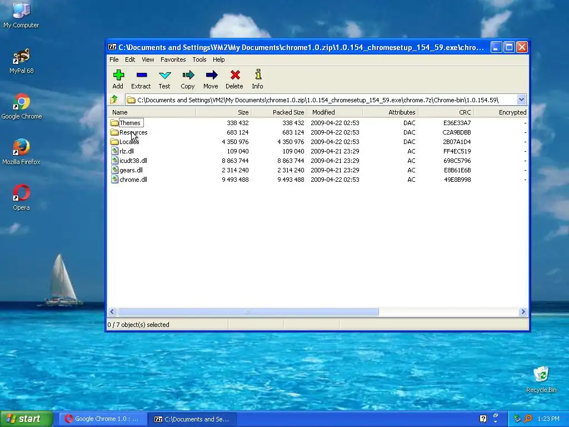Click the Windows start button
This screenshot has height=427, width=569.
pyautogui.click(x=27, y=419)
